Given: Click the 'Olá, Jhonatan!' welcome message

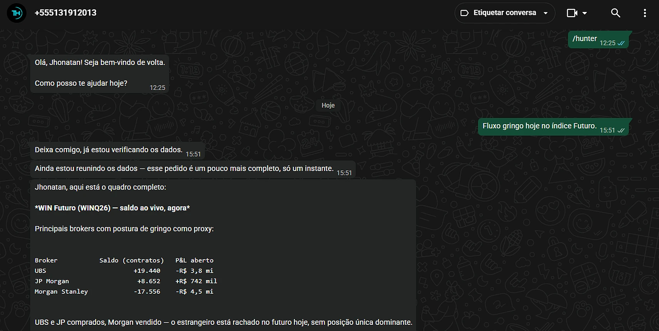Looking at the screenshot, I should (x=99, y=73).
